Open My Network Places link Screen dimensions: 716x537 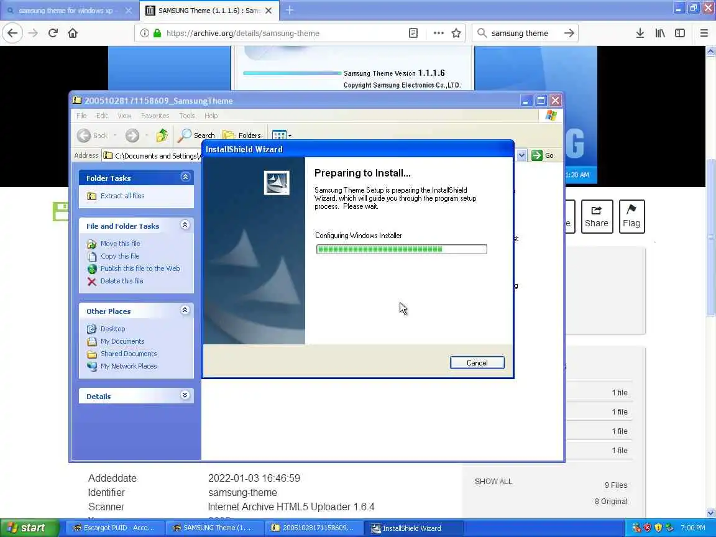click(128, 365)
